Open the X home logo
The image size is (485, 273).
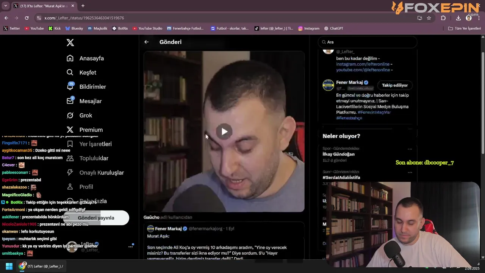(70, 42)
